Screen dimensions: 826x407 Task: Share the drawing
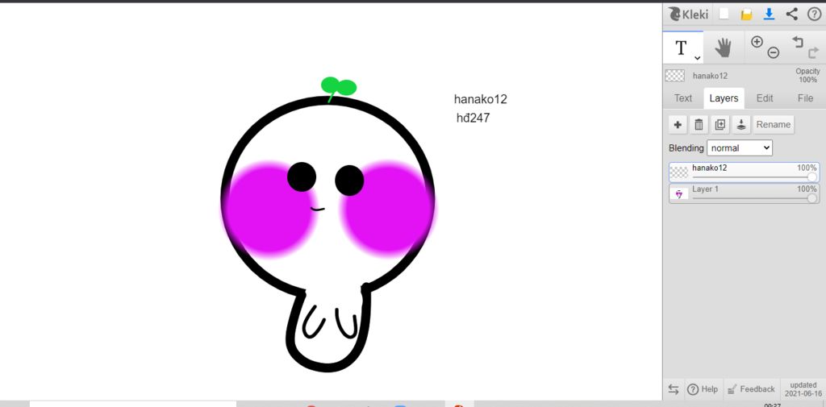[x=792, y=15]
